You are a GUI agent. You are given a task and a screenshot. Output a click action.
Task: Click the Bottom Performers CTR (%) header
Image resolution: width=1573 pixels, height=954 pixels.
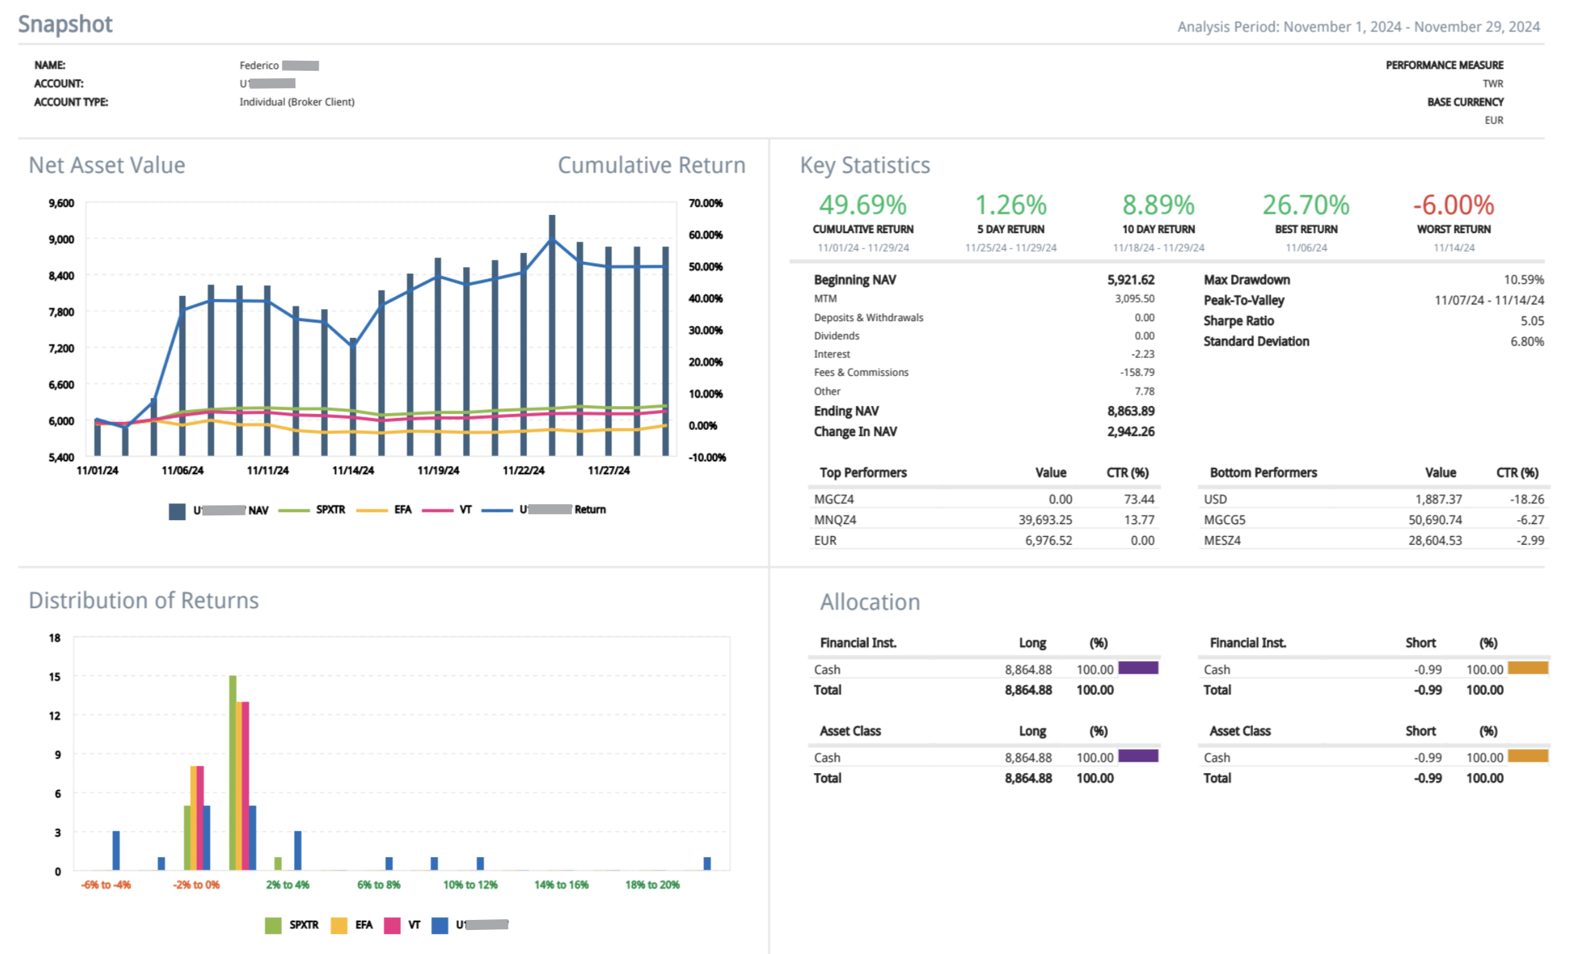pyautogui.click(x=1517, y=473)
